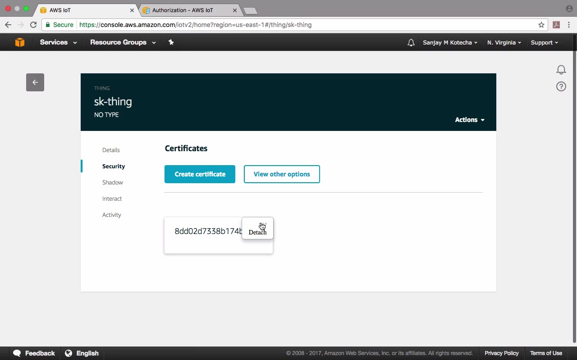Bookmark page with the star icon

click(x=541, y=25)
